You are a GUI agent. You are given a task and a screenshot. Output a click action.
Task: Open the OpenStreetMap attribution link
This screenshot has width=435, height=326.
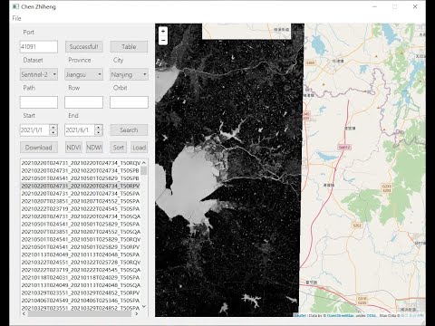click(340, 315)
